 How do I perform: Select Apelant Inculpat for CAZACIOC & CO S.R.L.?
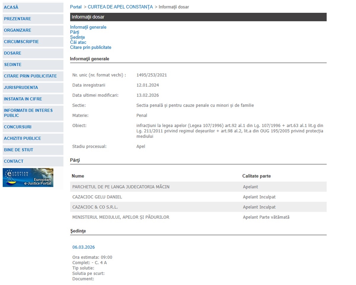(259, 207)
